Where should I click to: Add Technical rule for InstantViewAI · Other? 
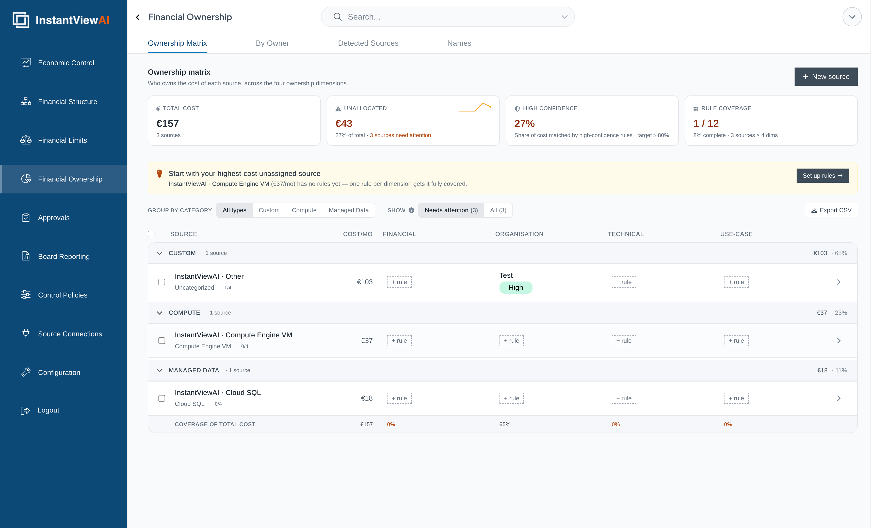[624, 282]
